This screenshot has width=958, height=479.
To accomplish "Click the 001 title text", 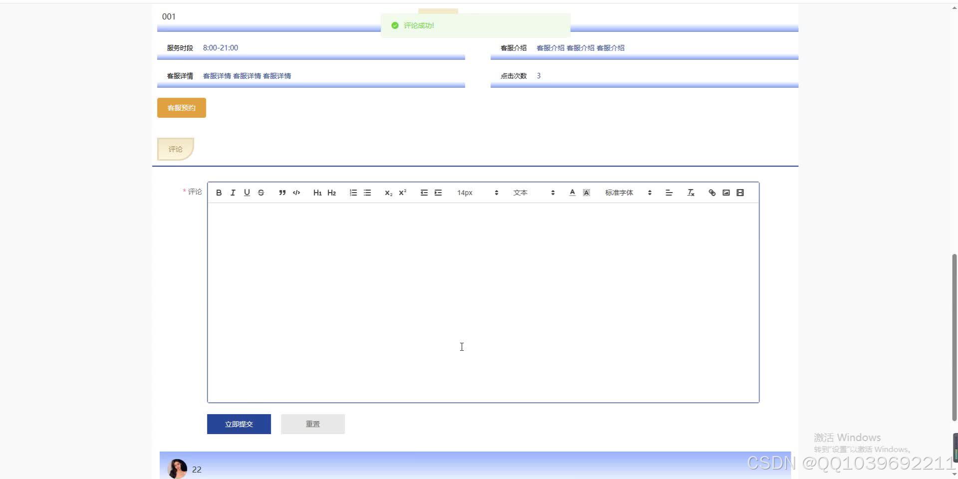I will [169, 16].
